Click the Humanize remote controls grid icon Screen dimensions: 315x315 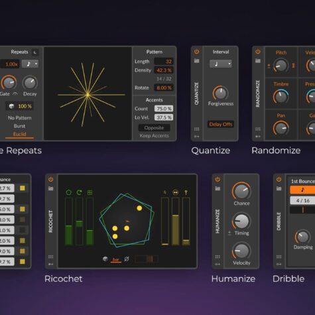click(218, 257)
